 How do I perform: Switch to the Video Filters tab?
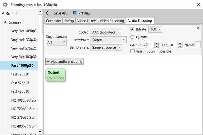pyautogui.click(x=87, y=21)
